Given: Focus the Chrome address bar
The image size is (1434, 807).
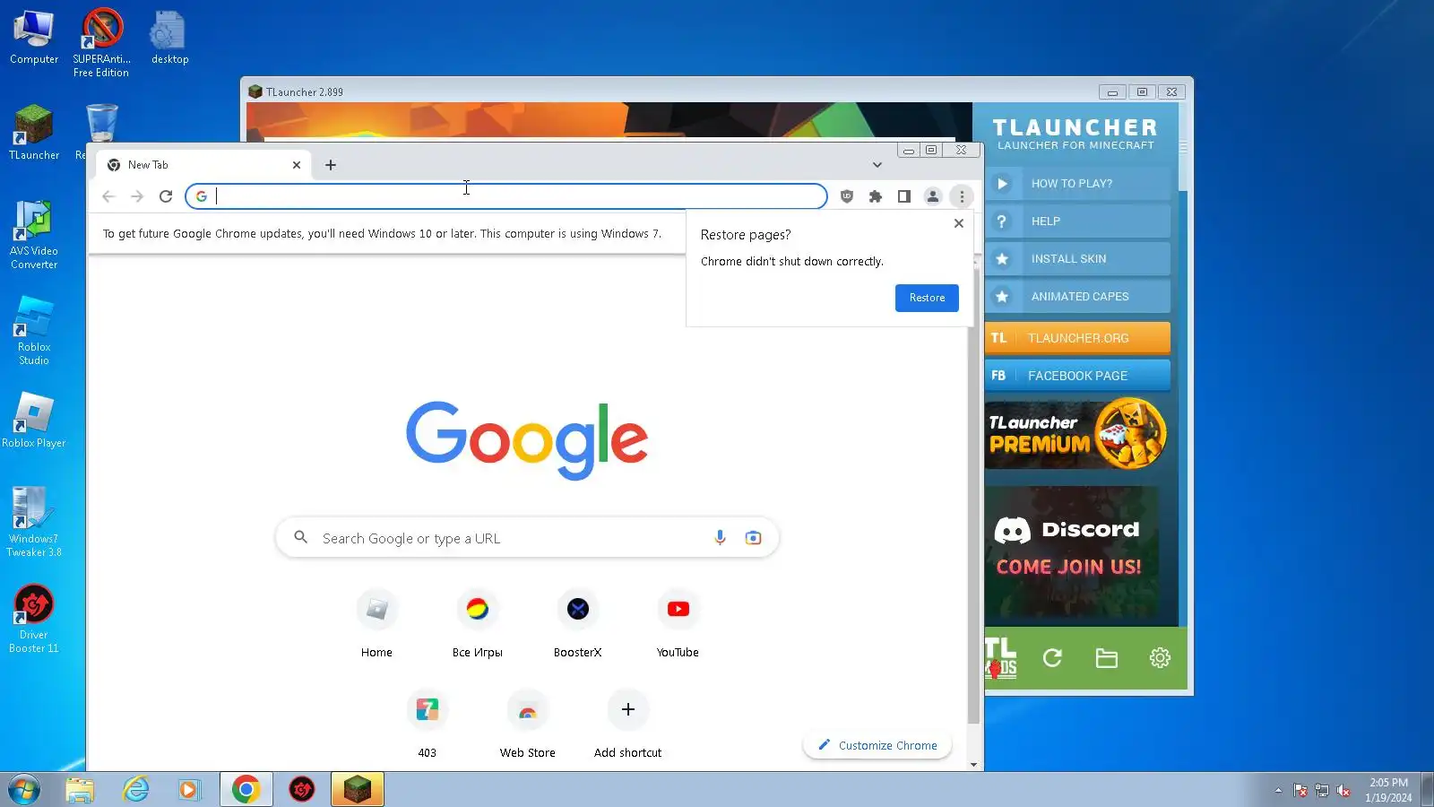Looking at the screenshot, I should click(x=506, y=196).
